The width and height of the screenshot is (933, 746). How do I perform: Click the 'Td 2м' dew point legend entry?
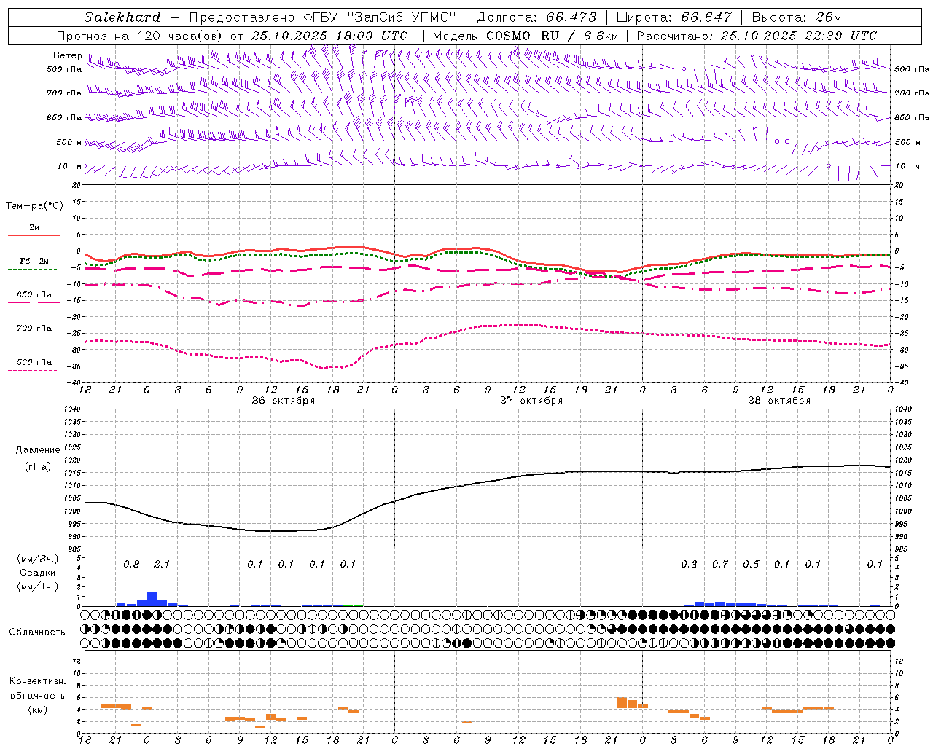point(34,264)
